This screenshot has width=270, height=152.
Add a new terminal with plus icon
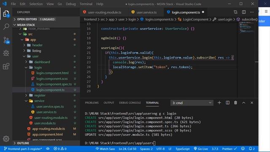tap(219, 103)
